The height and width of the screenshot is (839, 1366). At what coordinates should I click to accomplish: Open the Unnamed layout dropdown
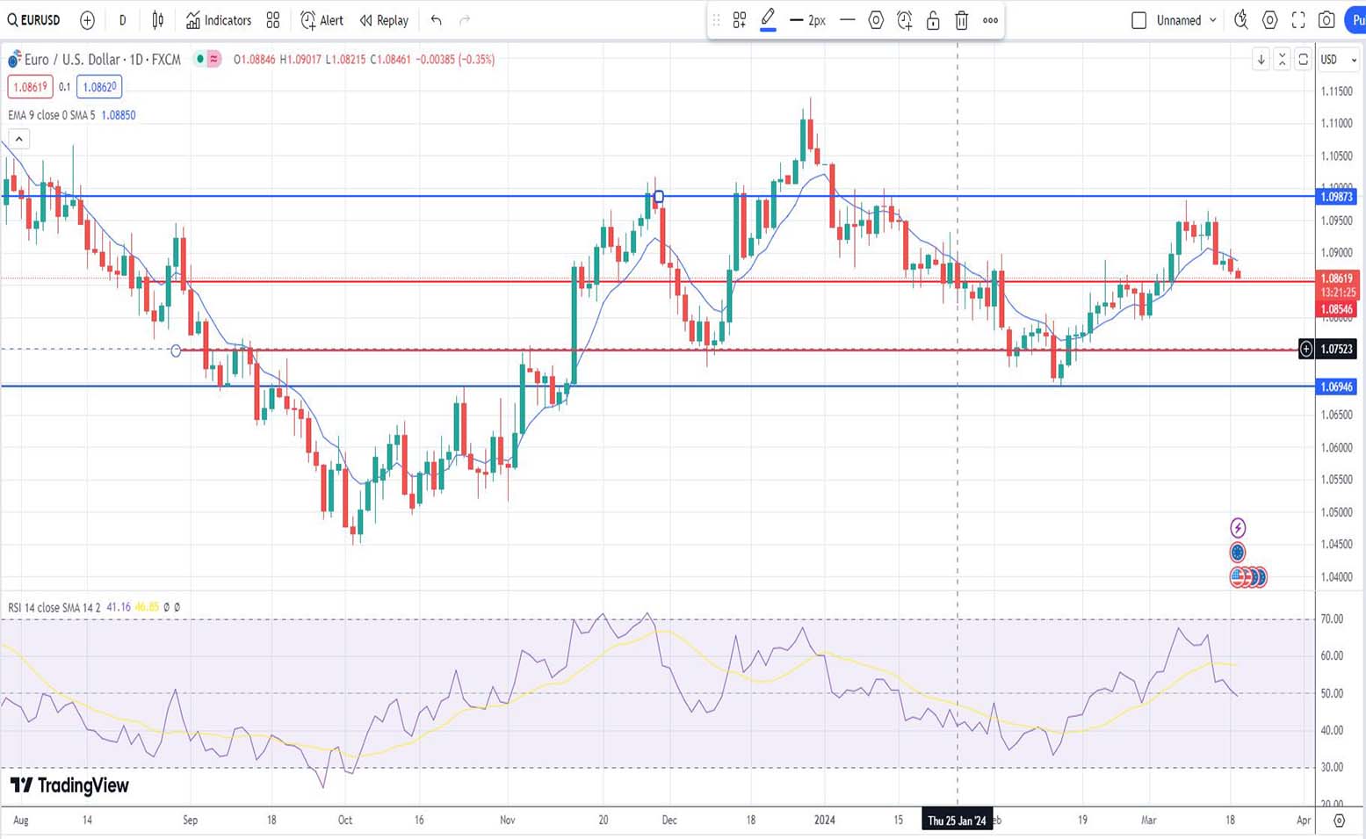click(1186, 20)
